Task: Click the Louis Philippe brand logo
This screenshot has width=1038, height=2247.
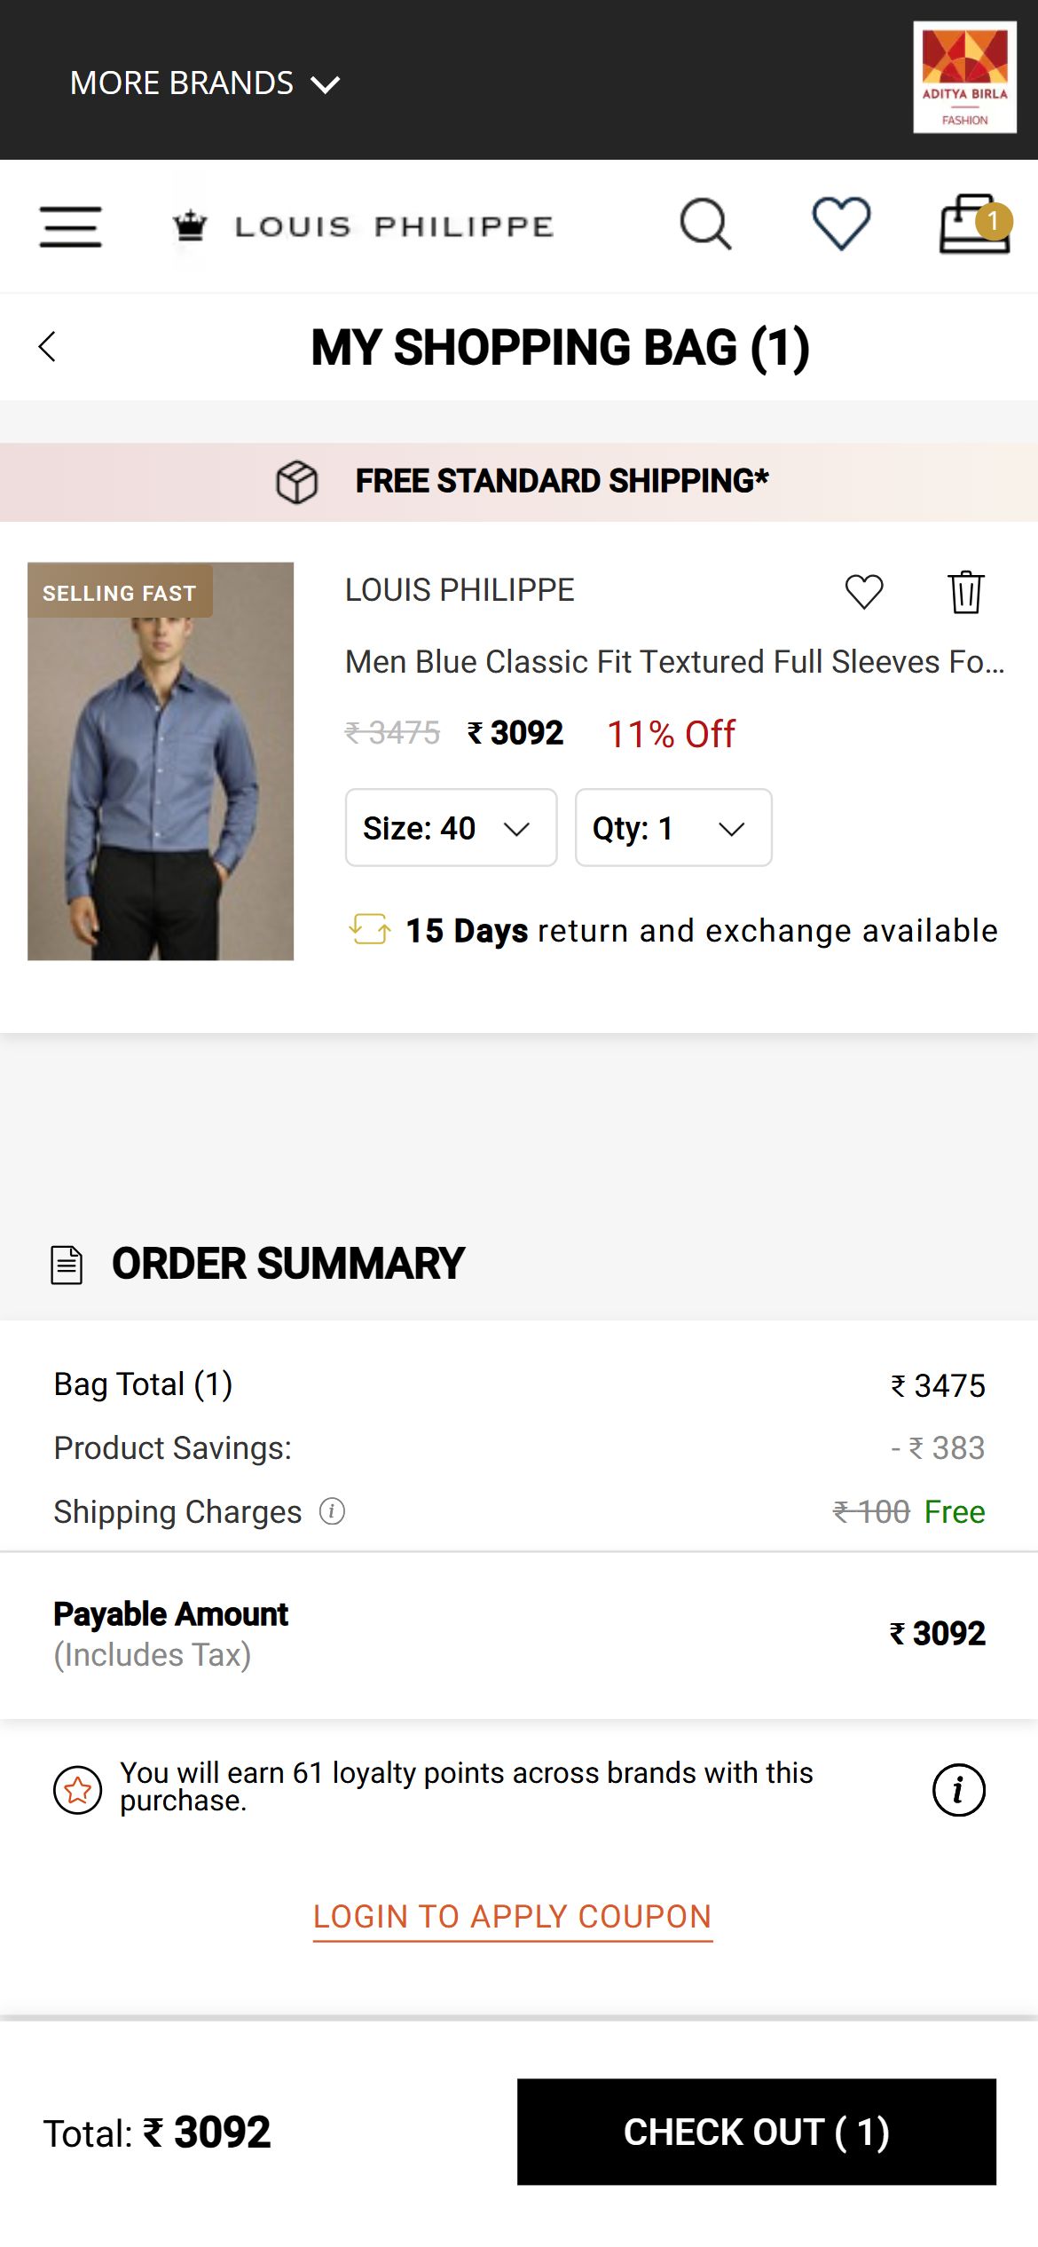Action: click(x=364, y=226)
